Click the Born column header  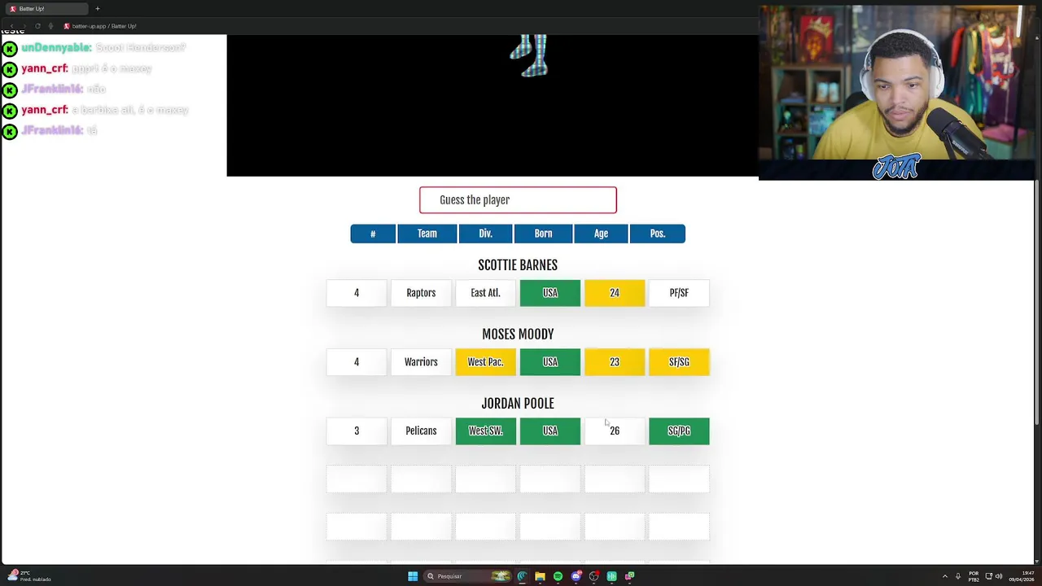543,234
